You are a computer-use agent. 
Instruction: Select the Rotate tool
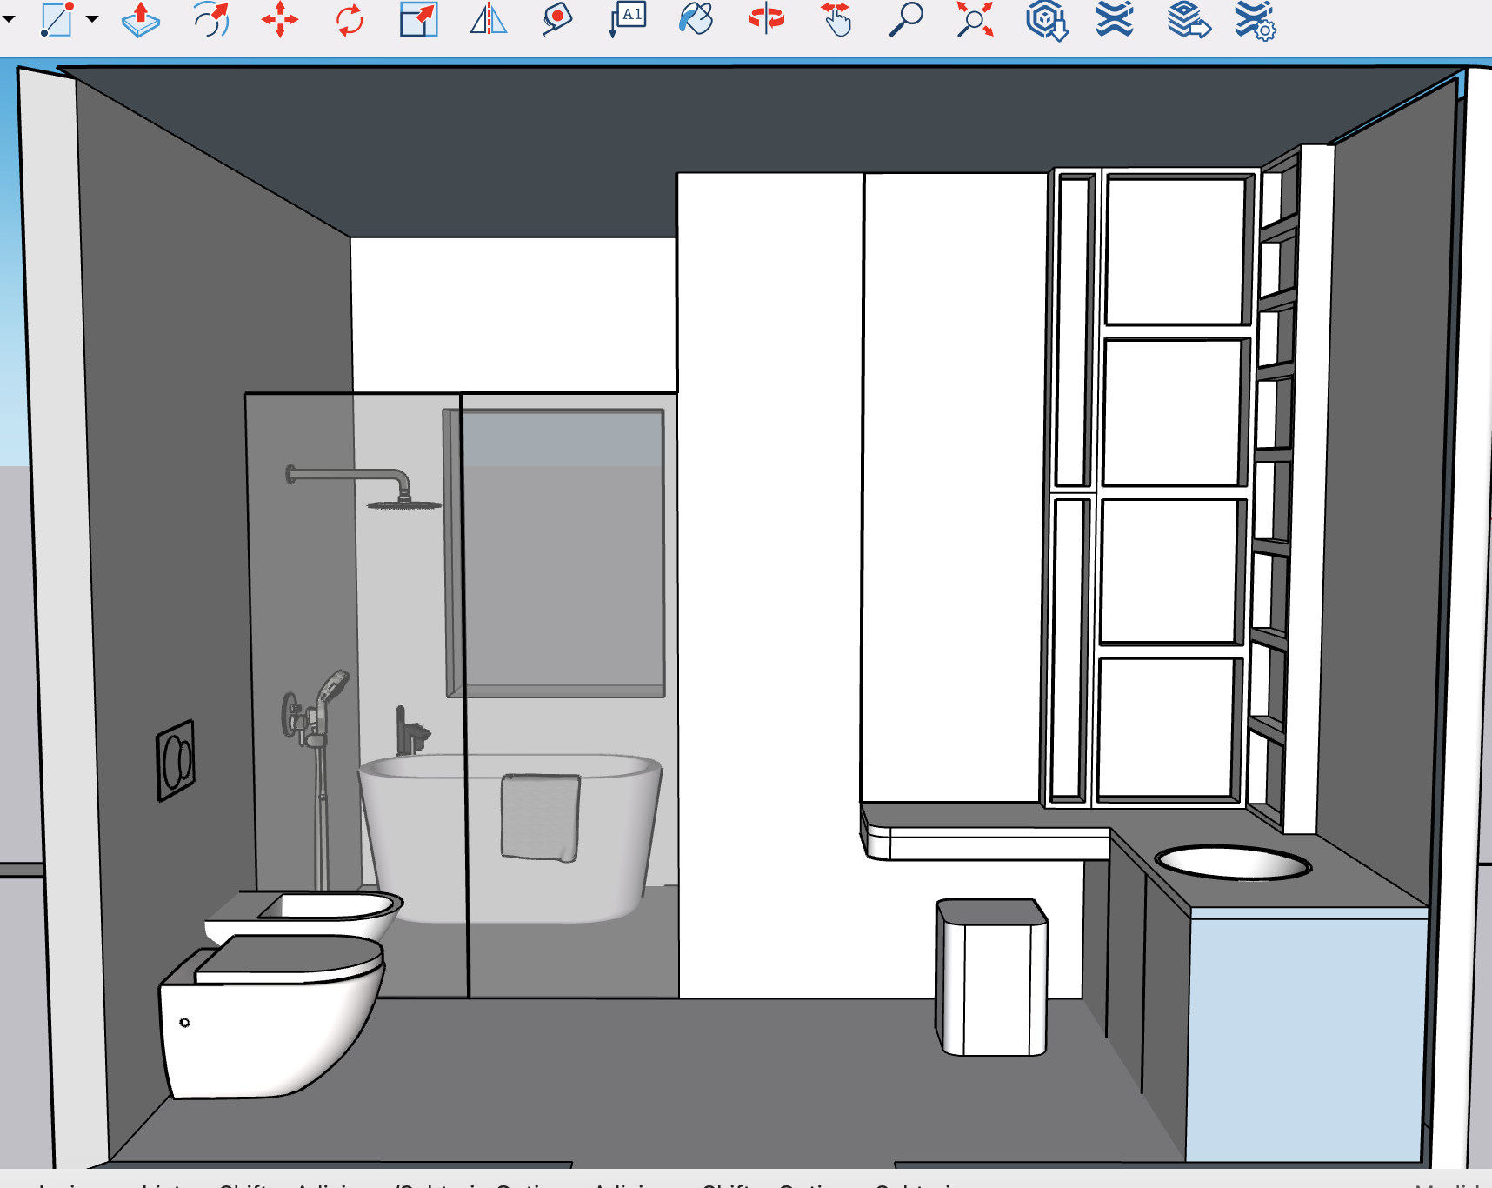[350, 19]
